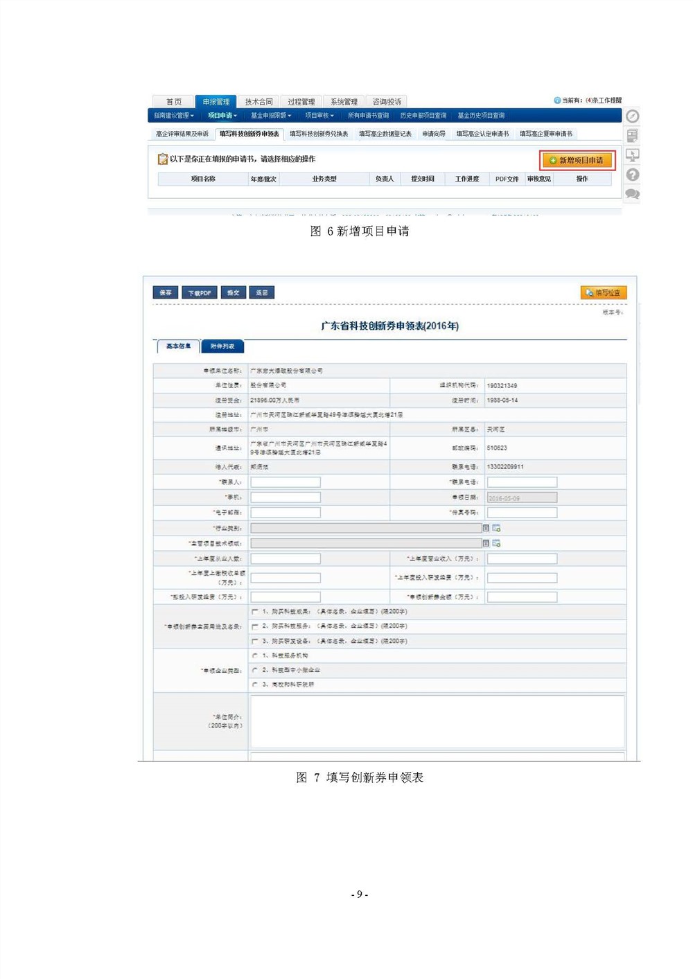The height and width of the screenshot is (979, 693).
Task: Click the compass icon in right sidebar
Action: (632, 116)
